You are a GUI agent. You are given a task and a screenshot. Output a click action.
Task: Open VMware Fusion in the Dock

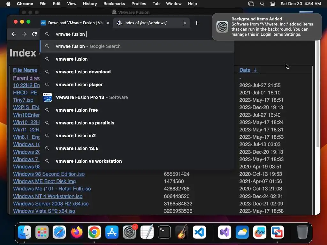(x=277, y=232)
